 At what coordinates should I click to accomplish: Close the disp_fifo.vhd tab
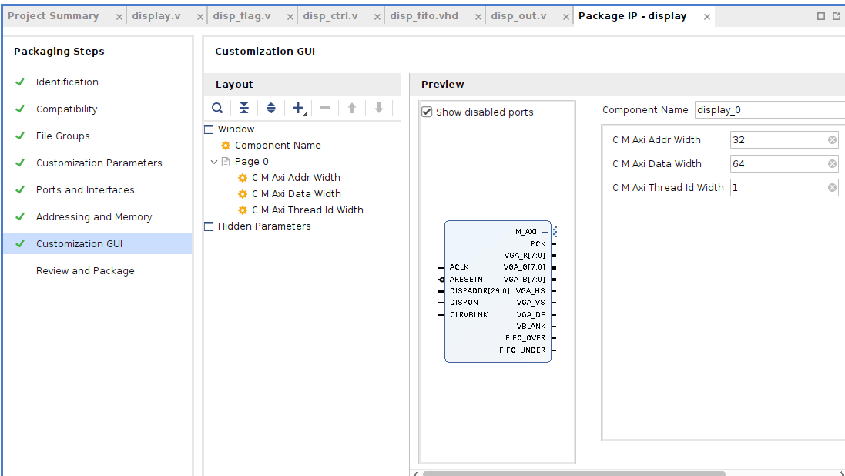[478, 17]
